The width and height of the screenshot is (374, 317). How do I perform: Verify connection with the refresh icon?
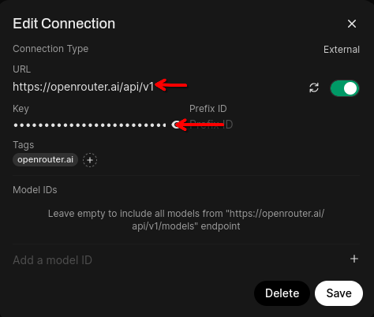[314, 88]
